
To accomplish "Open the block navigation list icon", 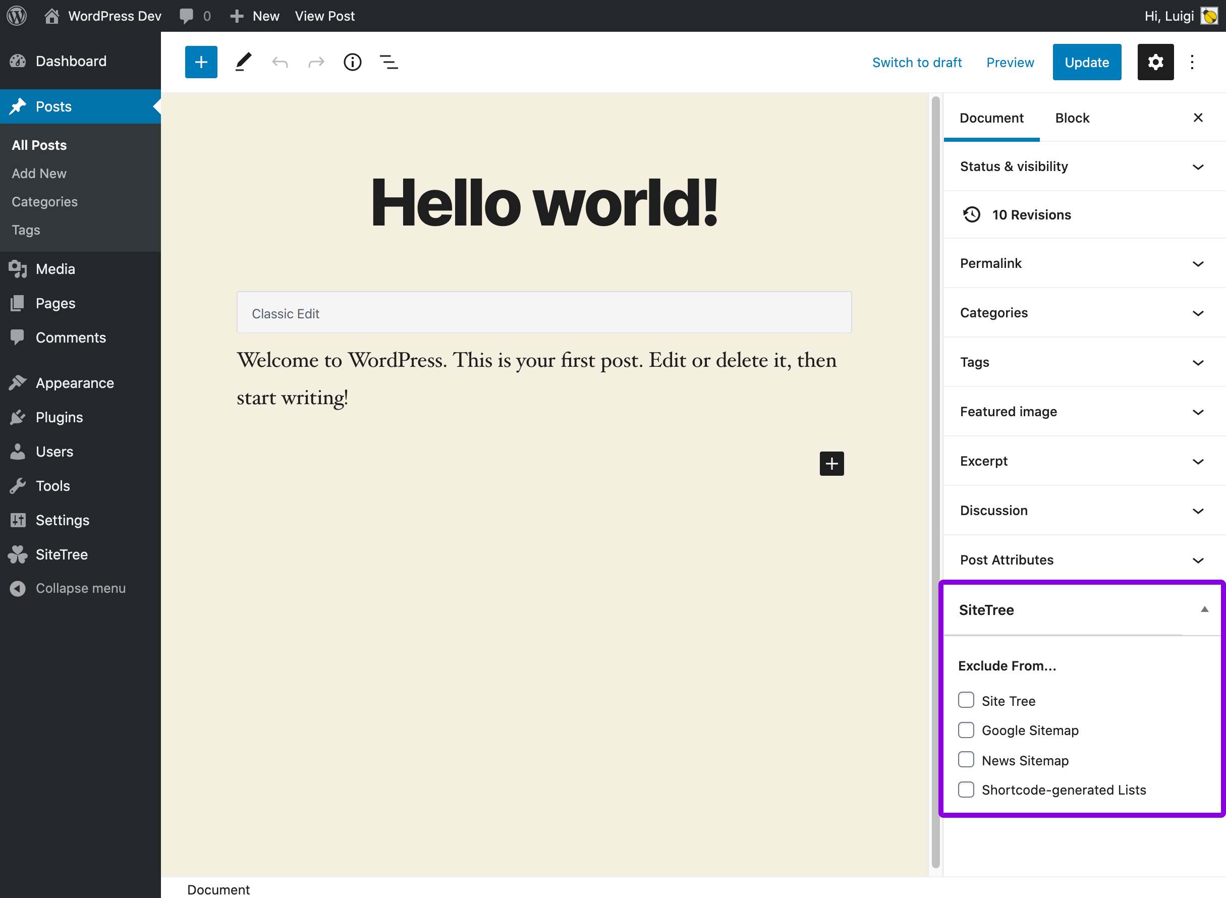I will point(388,62).
